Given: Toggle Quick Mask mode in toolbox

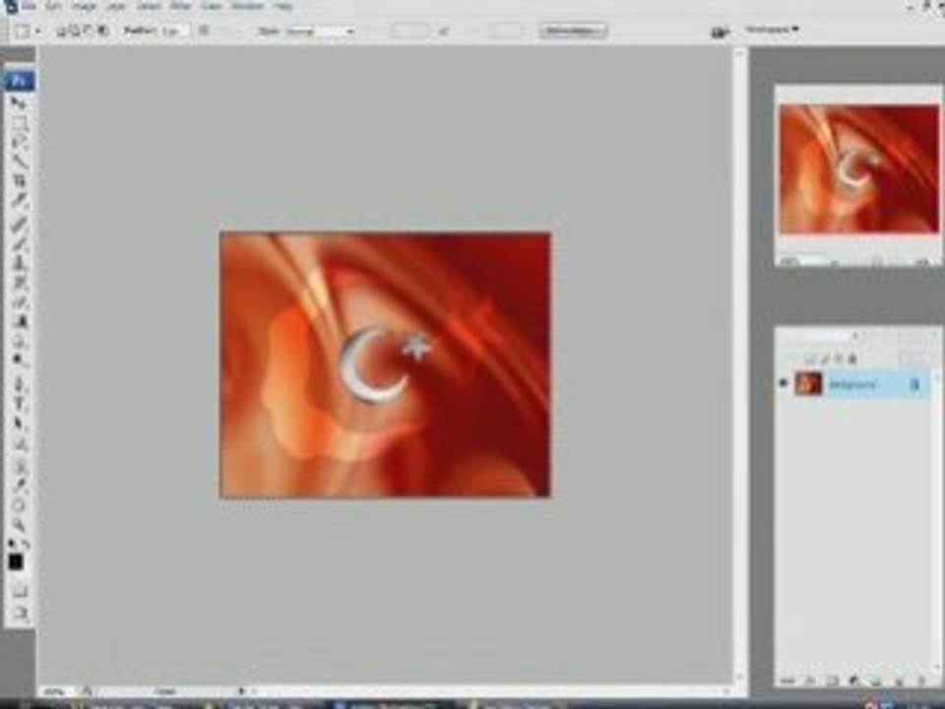Looking at the screenshot, I should click(19, 591).
